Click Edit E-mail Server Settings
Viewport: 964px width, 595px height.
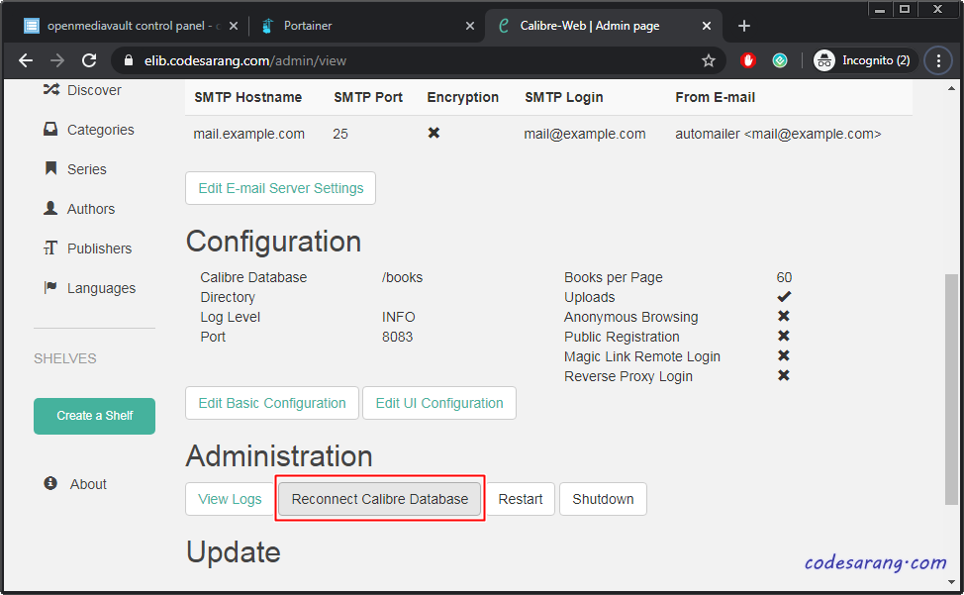coord(280,188)
